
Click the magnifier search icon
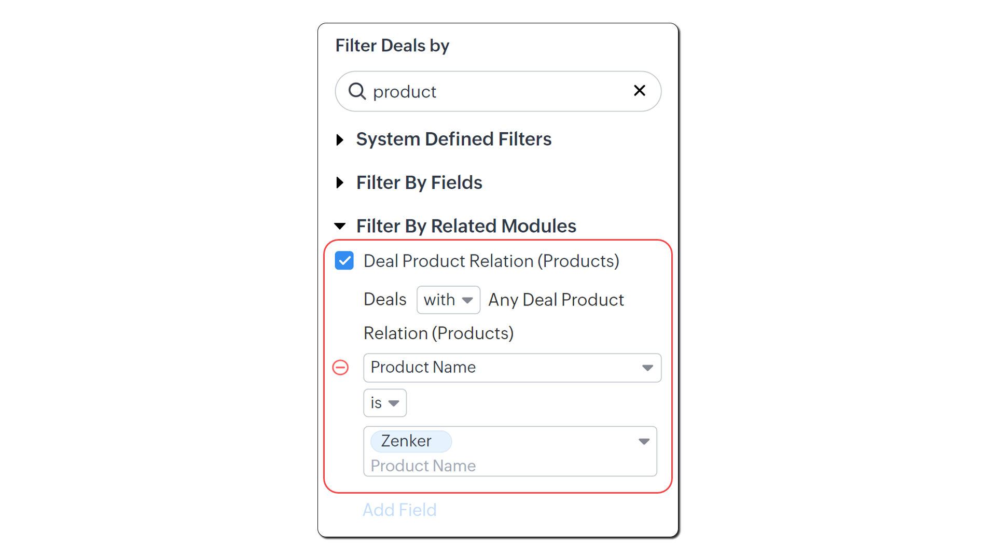click(357, 91)
